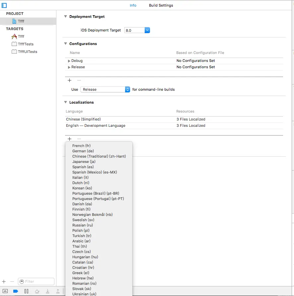Image resolution: width=294 pixels, height=296 pixels.
Task: Collapse the Configurations section
Action: click(x=65, y=44)
